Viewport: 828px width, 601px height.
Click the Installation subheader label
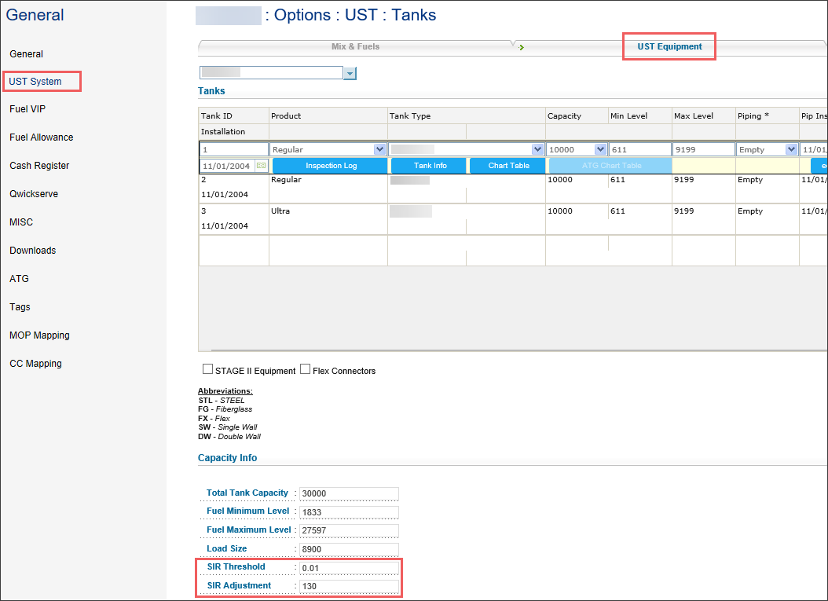[x=223, y=131]
